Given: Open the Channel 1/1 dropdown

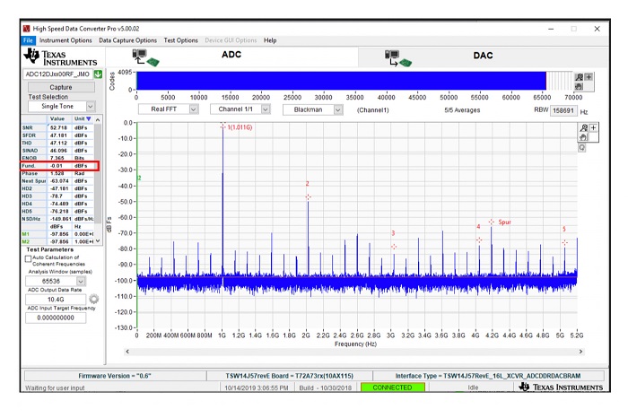Looking at the screenshot, I should (x=266, y=109).
